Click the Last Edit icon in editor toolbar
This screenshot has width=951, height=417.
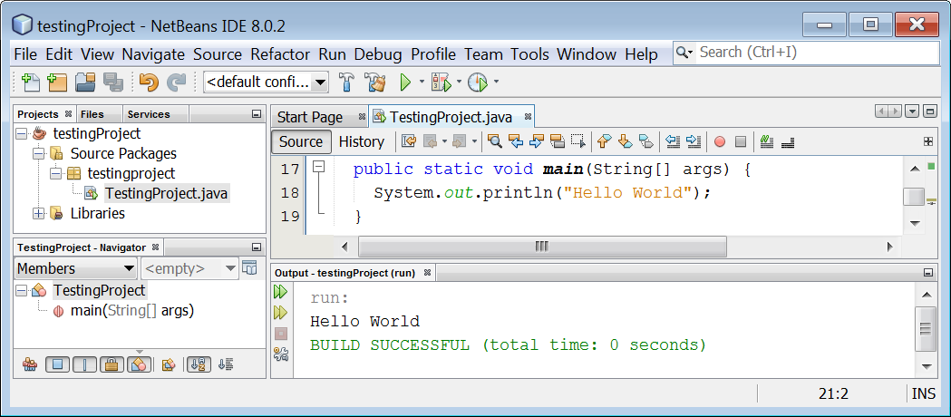tap(410, 141)
